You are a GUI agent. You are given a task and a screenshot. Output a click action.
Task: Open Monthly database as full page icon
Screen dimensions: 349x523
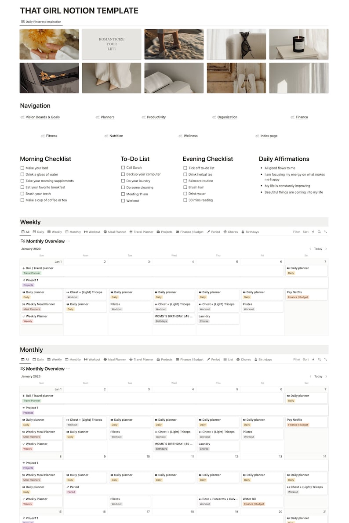click(x=326, y=360)
